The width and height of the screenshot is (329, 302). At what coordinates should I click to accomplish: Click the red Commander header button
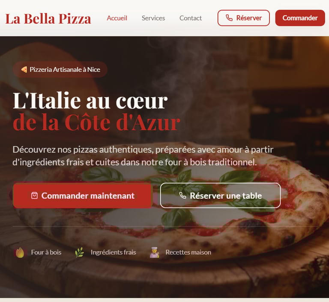point(300,18)
